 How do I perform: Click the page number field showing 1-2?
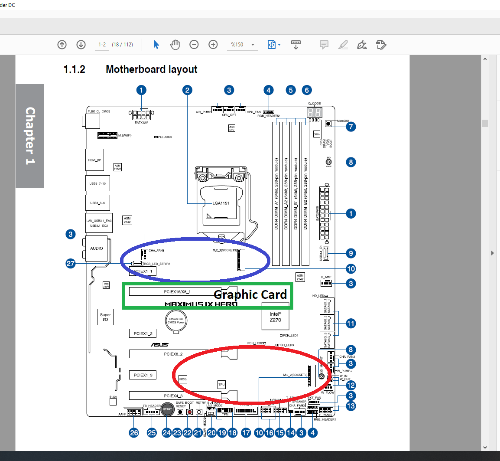point(102,45)
